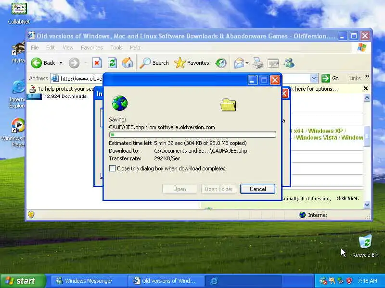Close the yellow information bar
Image resolution: width=385 pixels, height=288 pixels.
(366, 88)
